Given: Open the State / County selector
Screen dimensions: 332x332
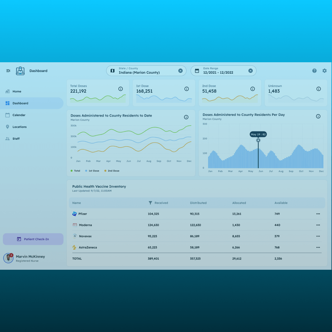Looking at the screenshot, I should click(142, 71).
